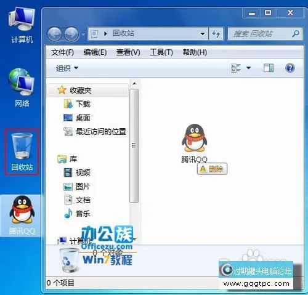Open 桌面 in the favorites list
This screenshot has width=308, height=295.
(77, 118)
